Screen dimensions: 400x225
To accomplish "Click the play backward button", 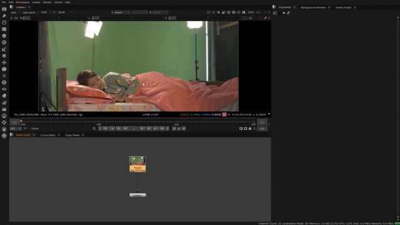I will pyautogui.click(x=125, y=129).
